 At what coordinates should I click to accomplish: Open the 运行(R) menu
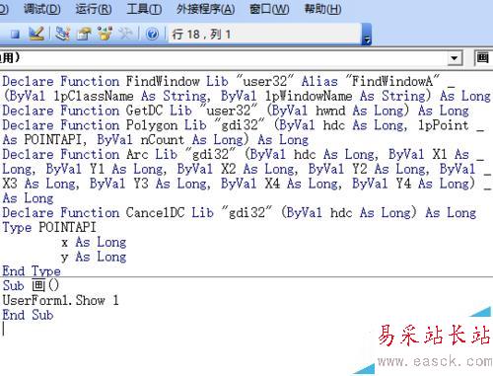94,9
